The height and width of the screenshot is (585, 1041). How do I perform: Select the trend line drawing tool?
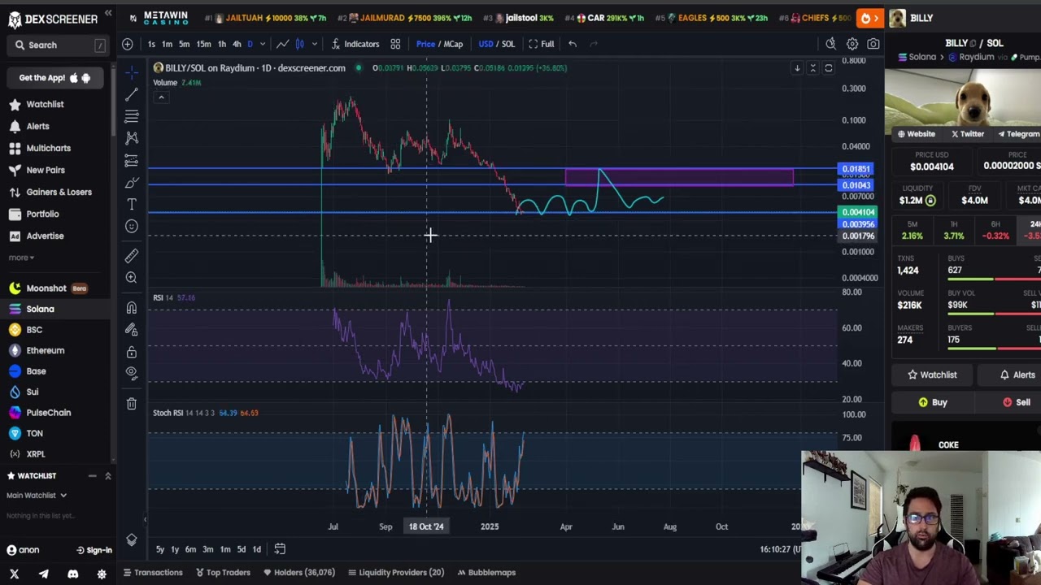[x=132, y=94]
